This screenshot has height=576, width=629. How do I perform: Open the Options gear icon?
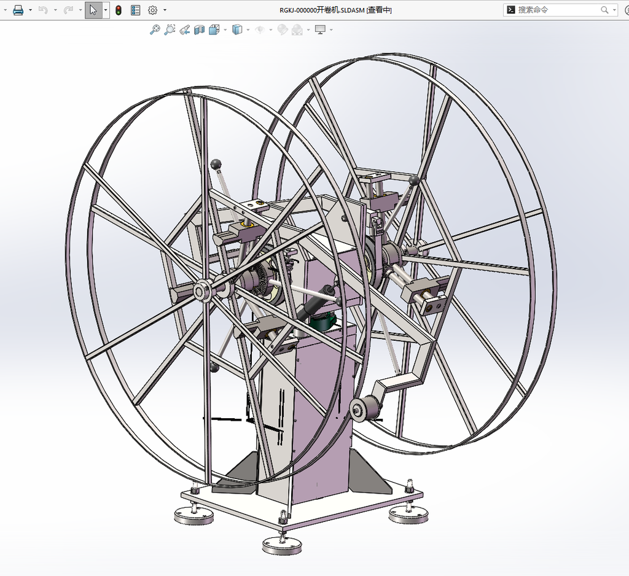[x=152, y=10]
